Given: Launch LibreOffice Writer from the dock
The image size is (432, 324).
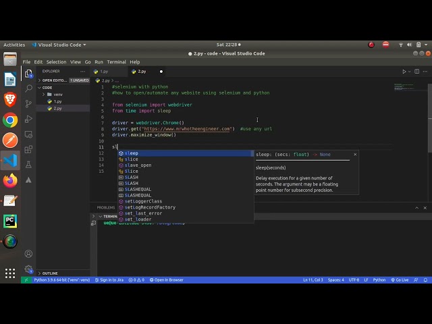Looking at the screenshot, I should (x=10, y=80).
